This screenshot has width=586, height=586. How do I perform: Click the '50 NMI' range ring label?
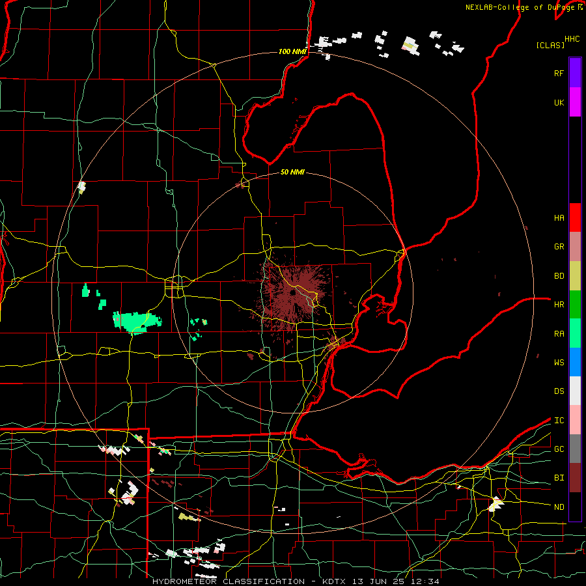(x=292, y=172)
